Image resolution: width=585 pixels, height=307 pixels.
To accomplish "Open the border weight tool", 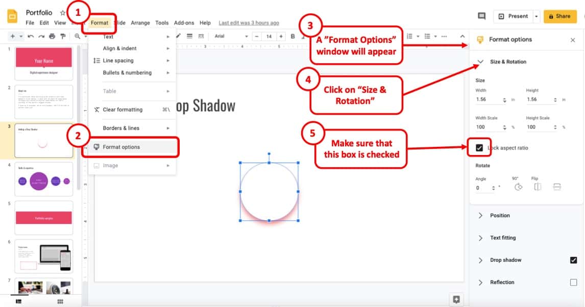I will [189, 36].
